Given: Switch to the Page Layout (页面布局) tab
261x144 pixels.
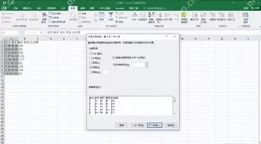Looking at the screenshot, I should pyautogui.click(x=51, y=8).
